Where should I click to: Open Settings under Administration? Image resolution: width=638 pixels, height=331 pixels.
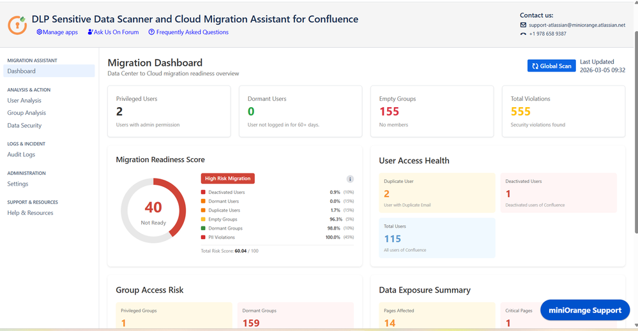coord(18,184)
